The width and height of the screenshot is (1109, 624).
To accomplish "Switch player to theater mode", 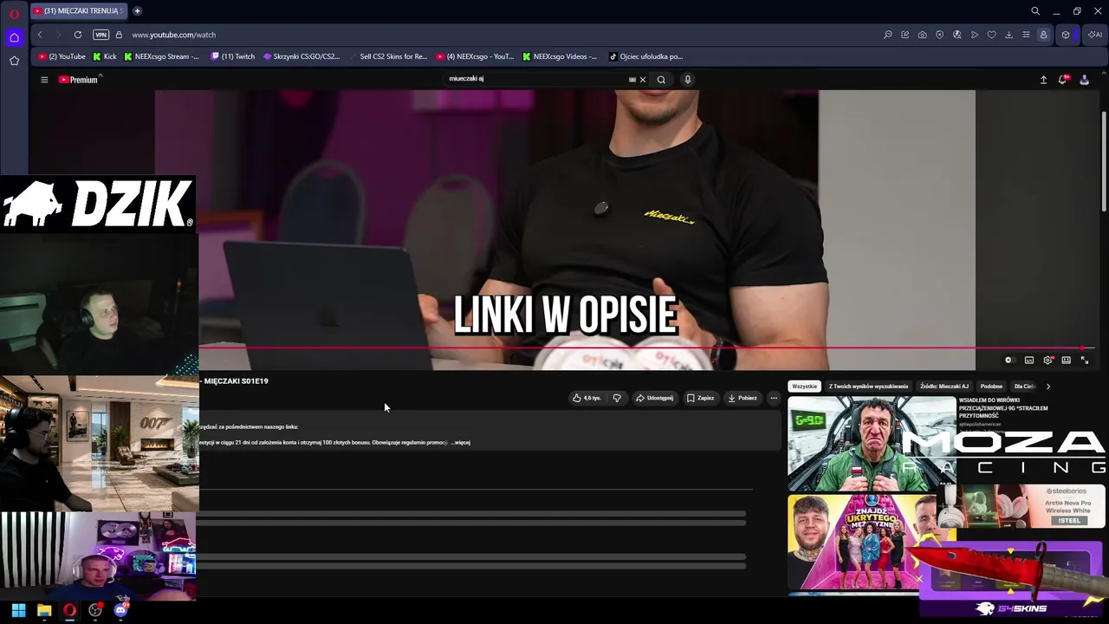I will [x=1066, y=360].
